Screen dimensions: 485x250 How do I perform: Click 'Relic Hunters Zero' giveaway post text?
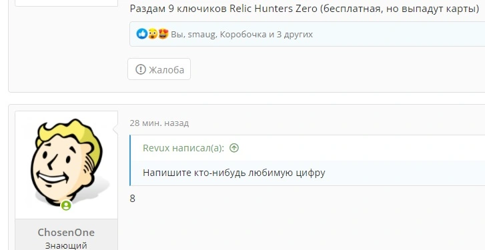click(x=274, y=9)
